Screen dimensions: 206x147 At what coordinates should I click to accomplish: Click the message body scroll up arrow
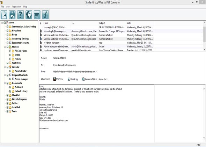pyautogui.click(x=204, y=89)
